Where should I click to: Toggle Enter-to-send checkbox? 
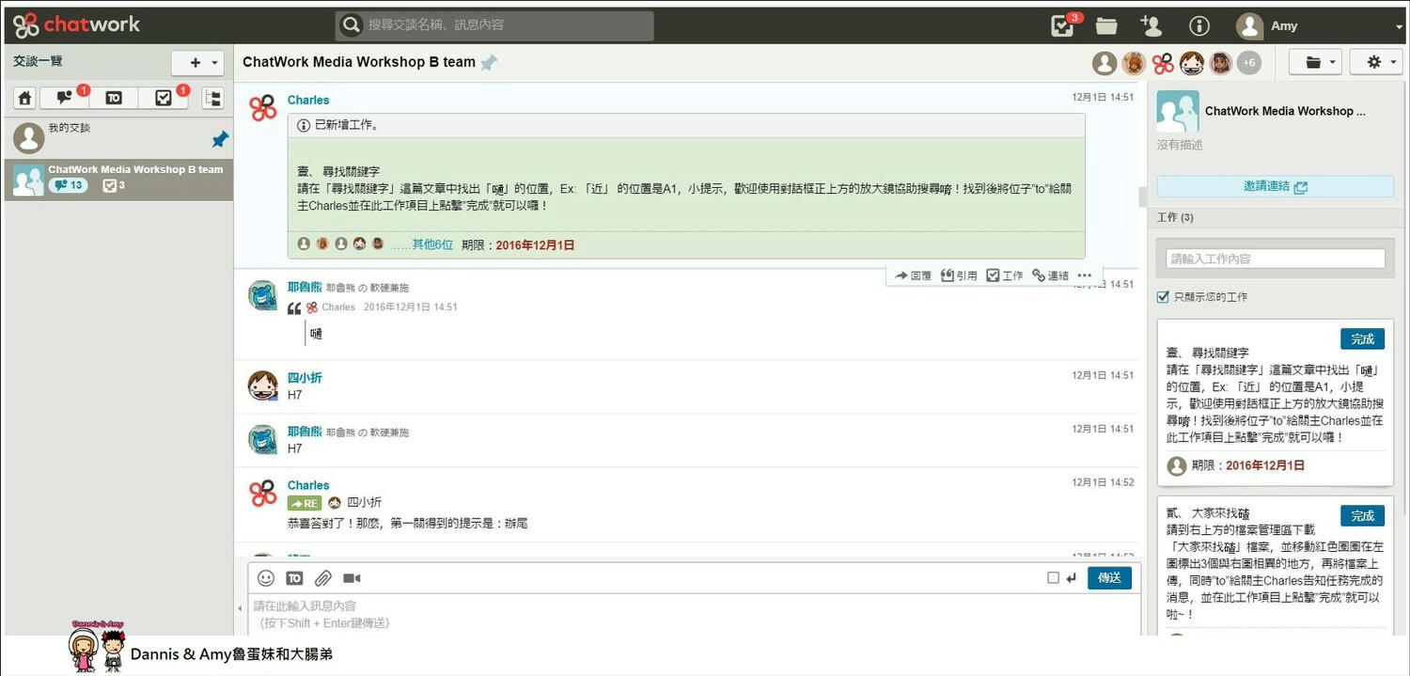pyautogui.click(x=1053, y=578)
